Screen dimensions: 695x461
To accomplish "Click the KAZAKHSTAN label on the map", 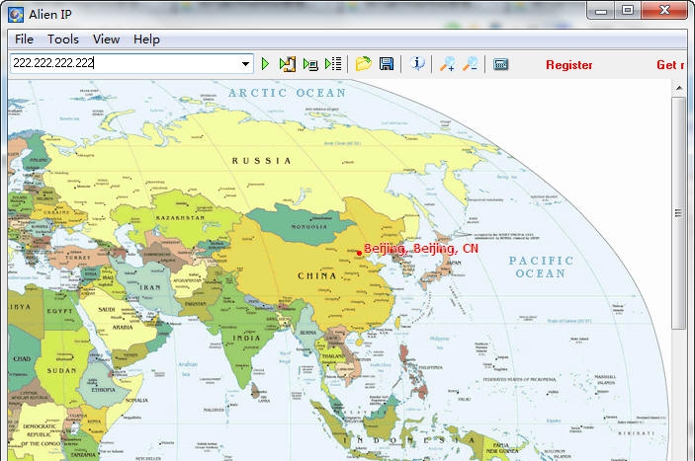I will tap(180, 218).
